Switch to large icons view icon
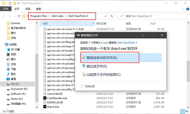 point(187,111)
